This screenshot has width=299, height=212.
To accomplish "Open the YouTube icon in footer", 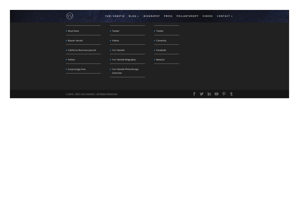I will 216,94.
